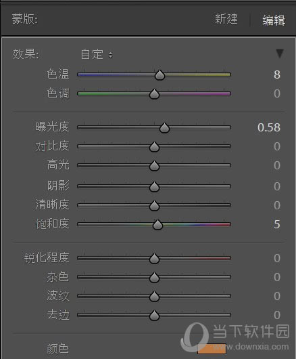
Task: Click the 清晰度 slider handle
Action: pos(154,206)
